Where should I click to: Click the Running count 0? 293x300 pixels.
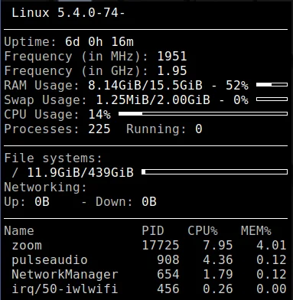tap(199, 129)
